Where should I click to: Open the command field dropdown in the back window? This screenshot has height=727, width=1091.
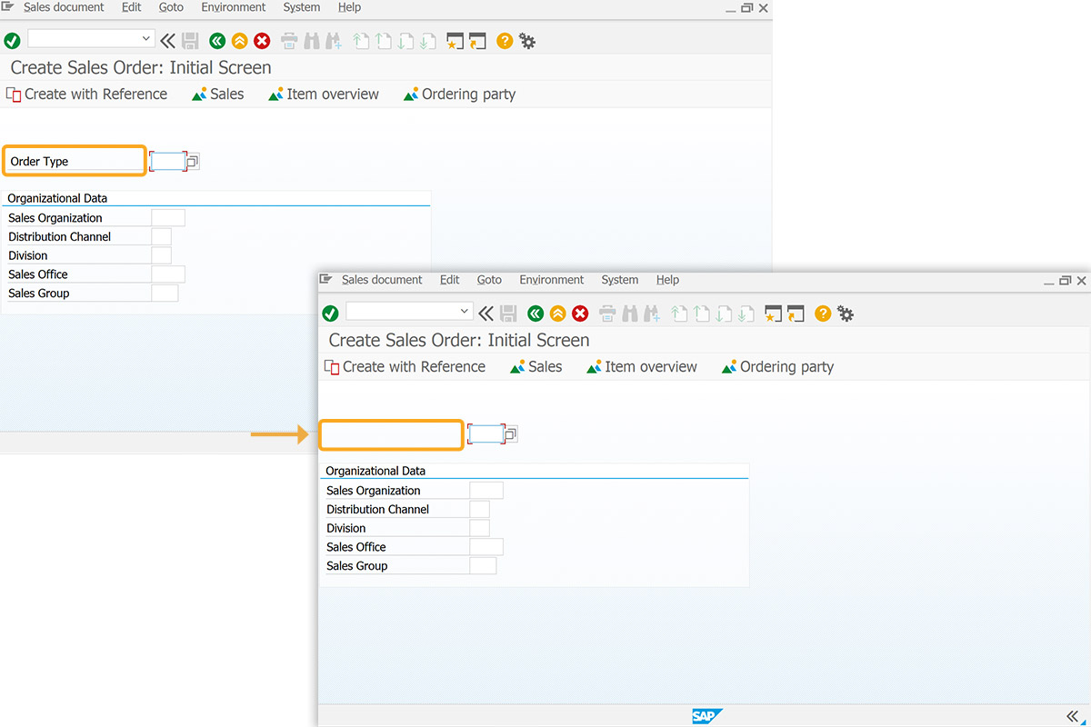tap(146, 38)
